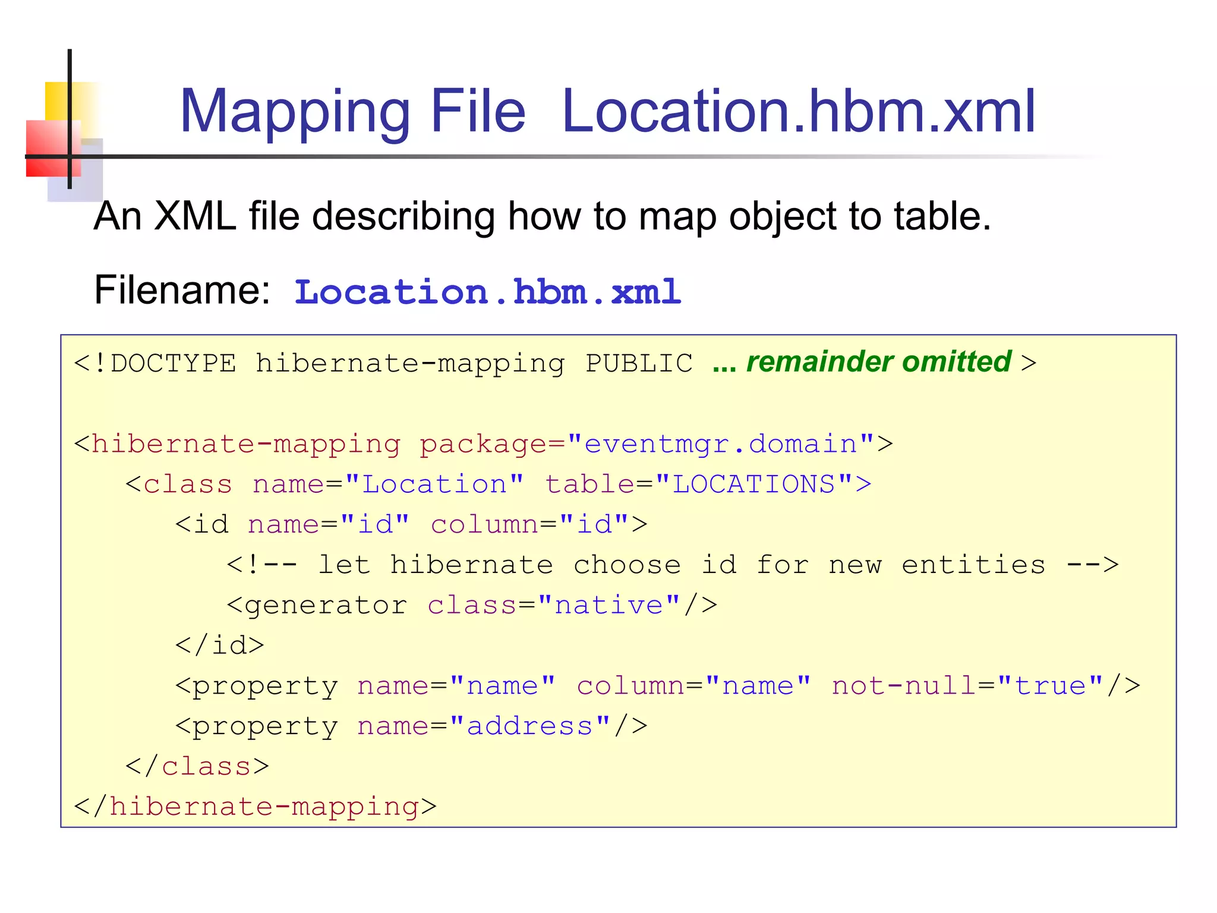The image size is (1217, 913).
Task: Click the generator class "native" value
Action: click(608, 605)
